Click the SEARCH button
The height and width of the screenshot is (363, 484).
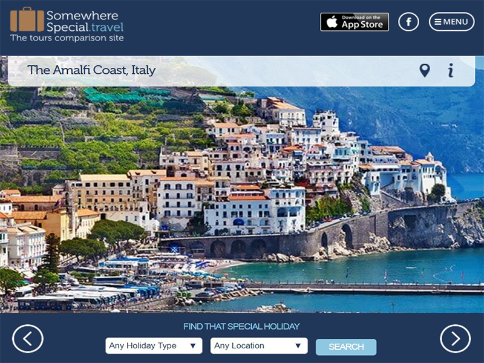pyautogui.click(x=346, y=347)
